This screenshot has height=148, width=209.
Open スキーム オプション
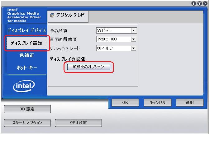point(27,123)
